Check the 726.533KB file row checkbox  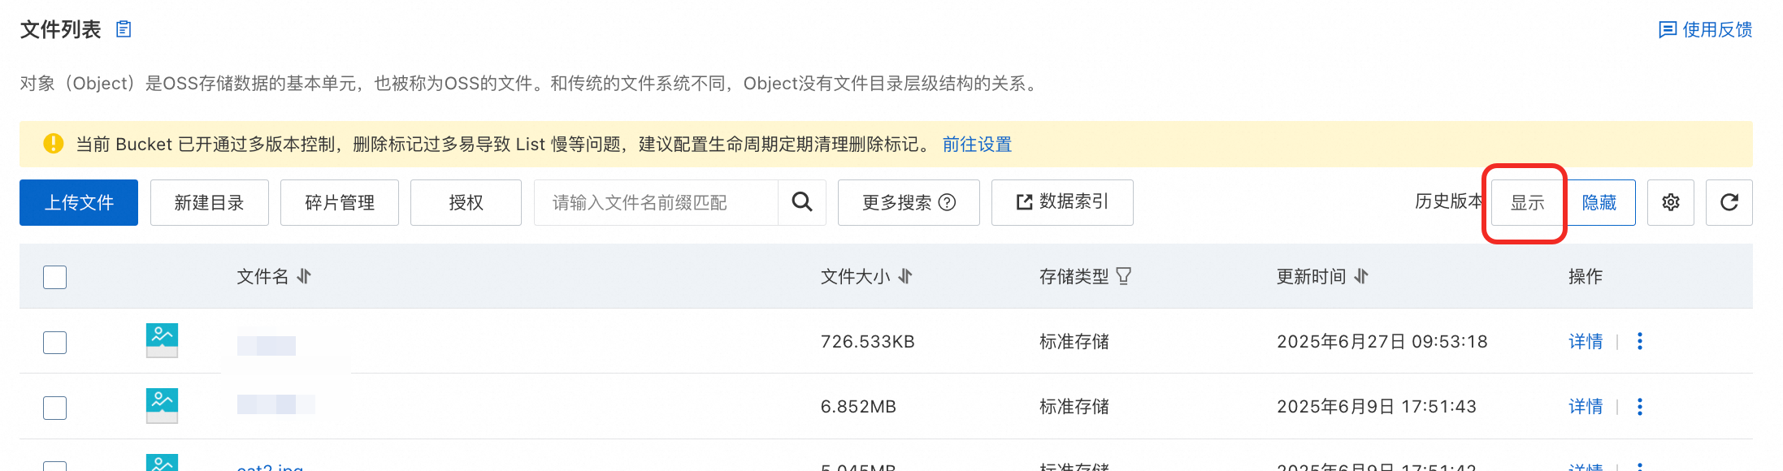(54, 342)
